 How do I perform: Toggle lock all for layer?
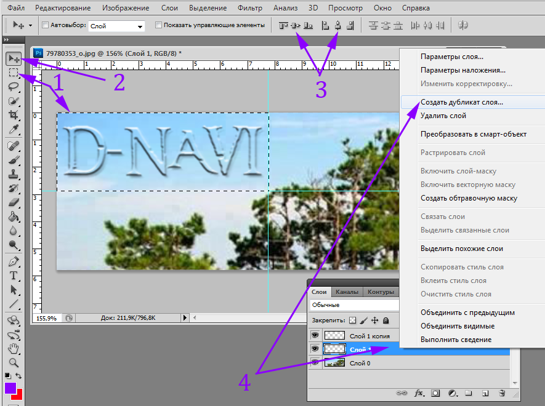pos(386,320)
